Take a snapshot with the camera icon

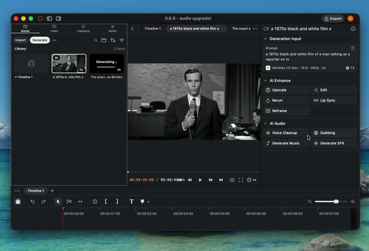[232, 180]
